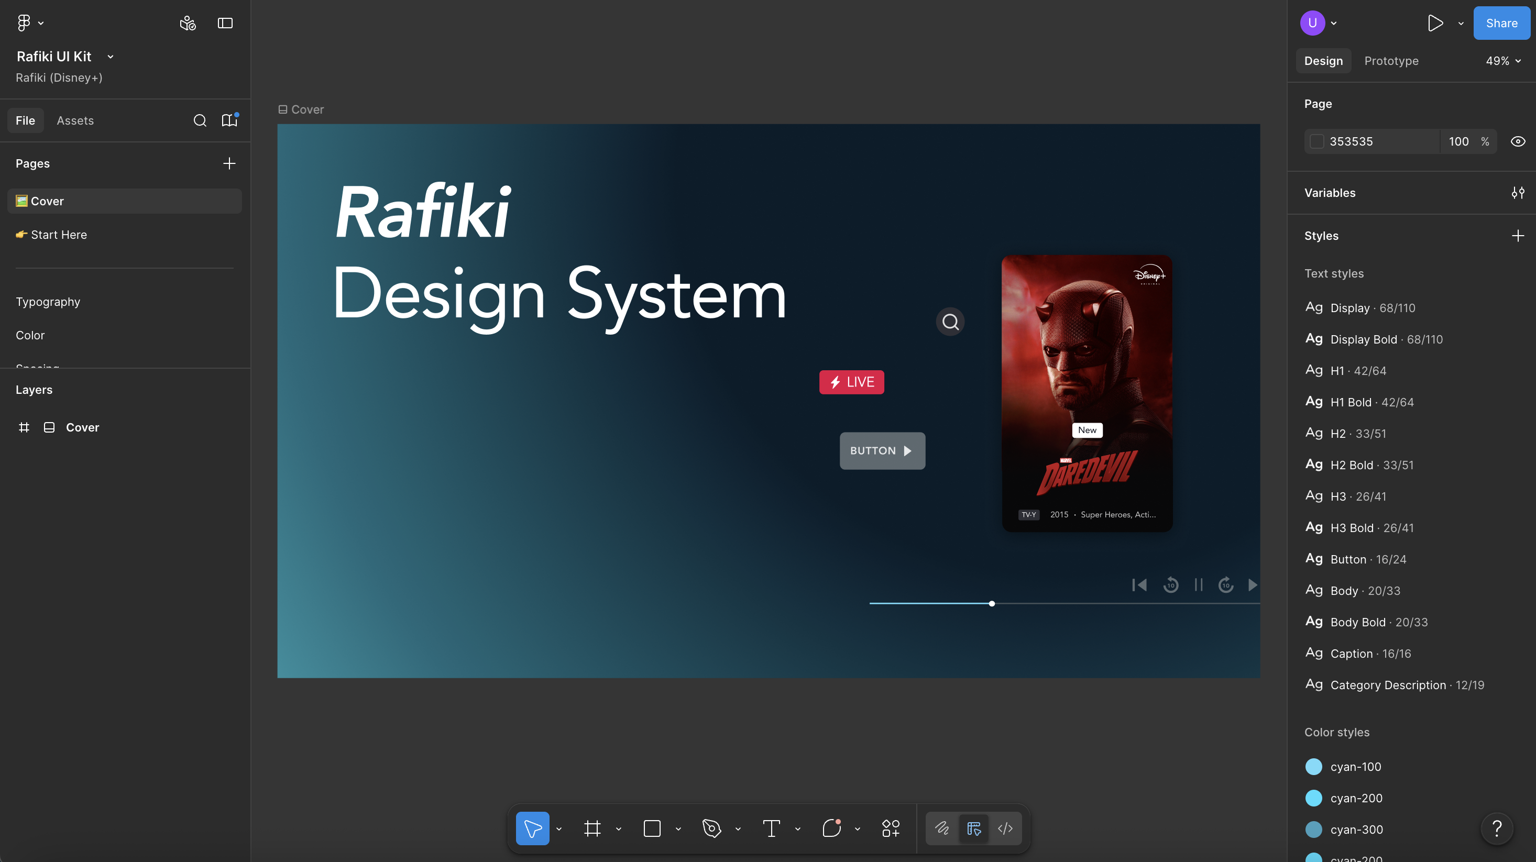Click the Share button
The image size is (1536, 862).
(1501, 23)
